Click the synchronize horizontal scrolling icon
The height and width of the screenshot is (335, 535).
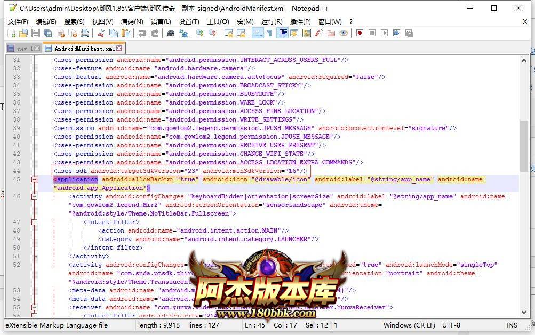[241, 33]
